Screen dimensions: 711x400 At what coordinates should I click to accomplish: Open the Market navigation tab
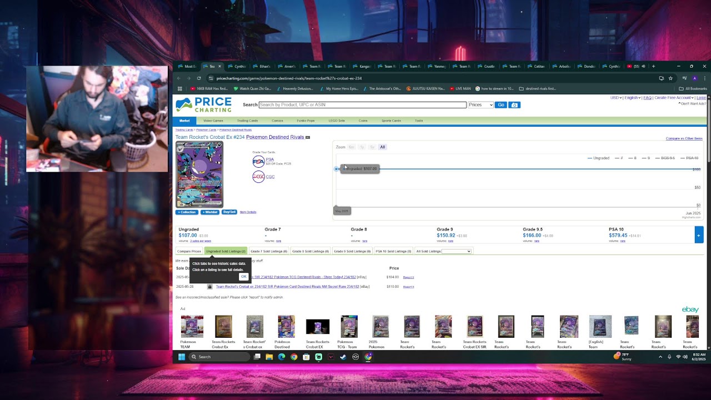[184, 121]
